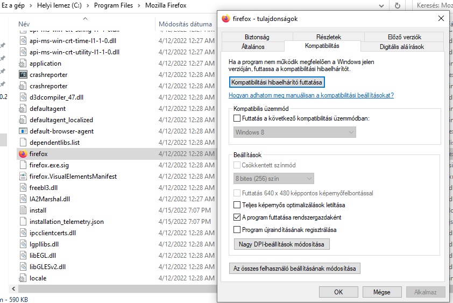This screenshot has width=453, height=303.
Task: Select the 'installation_telemetry.json' file name
Action: [x=67, y=222]
